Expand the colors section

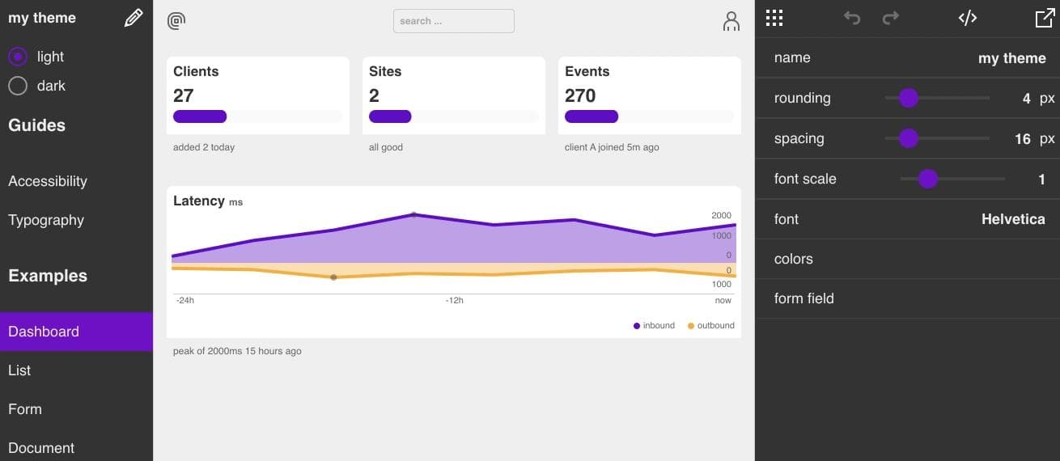point(793,259)
